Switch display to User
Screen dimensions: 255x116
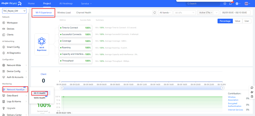[x=247, y=21]
